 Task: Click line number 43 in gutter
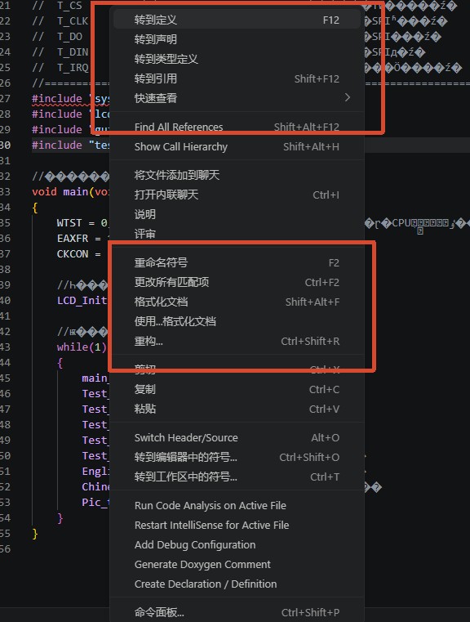(5, 347)
